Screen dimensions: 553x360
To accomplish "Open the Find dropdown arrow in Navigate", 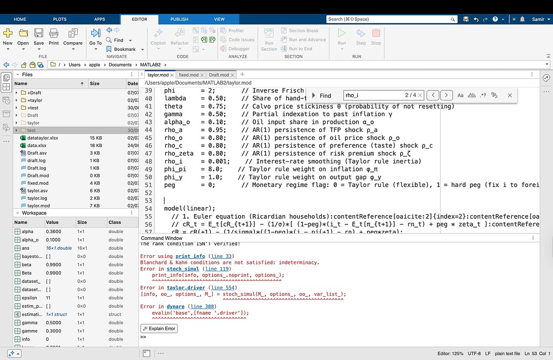I will tap(130, 40).
